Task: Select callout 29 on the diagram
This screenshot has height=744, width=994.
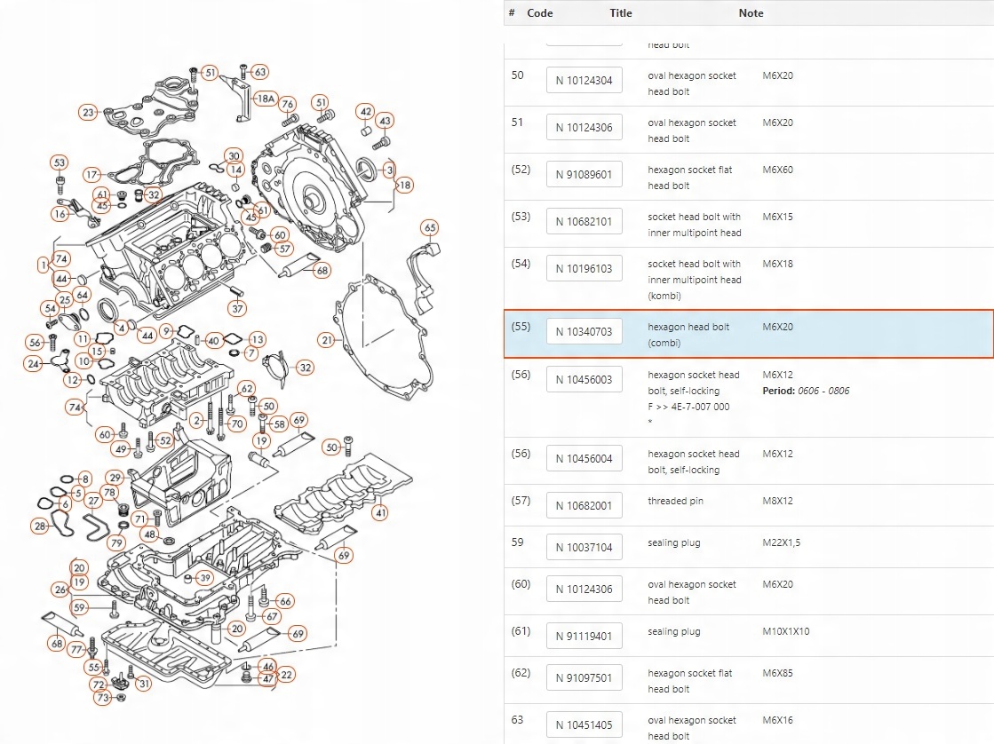Action: 115,477
